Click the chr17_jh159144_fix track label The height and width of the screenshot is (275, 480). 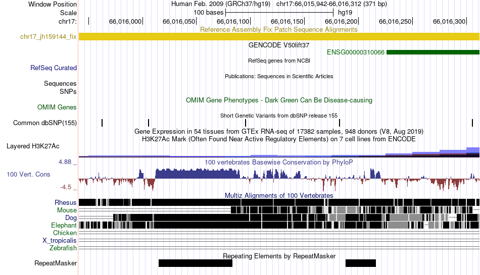[x=48, y=37]
